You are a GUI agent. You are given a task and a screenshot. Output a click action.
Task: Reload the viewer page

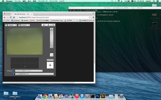pos(11,17)
